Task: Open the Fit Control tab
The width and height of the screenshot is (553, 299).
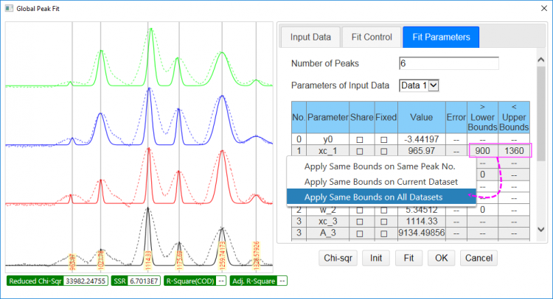Action: [x=372, y=37]
